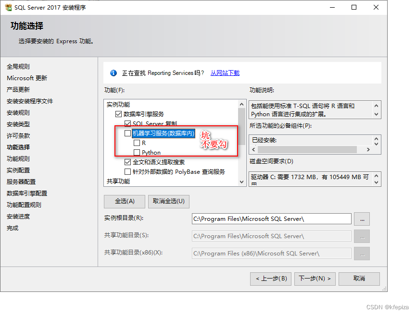Proceed with the 下一步(N) button

tap(315, 279)
